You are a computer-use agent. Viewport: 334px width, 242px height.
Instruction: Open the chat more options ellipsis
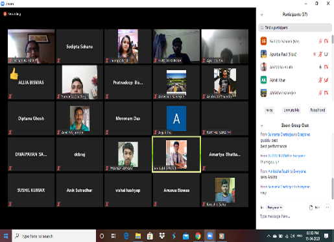pos(328,208)
